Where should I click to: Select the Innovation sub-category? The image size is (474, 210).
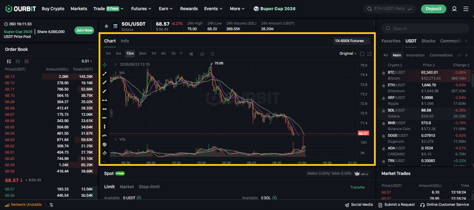(x=415, y=55)
